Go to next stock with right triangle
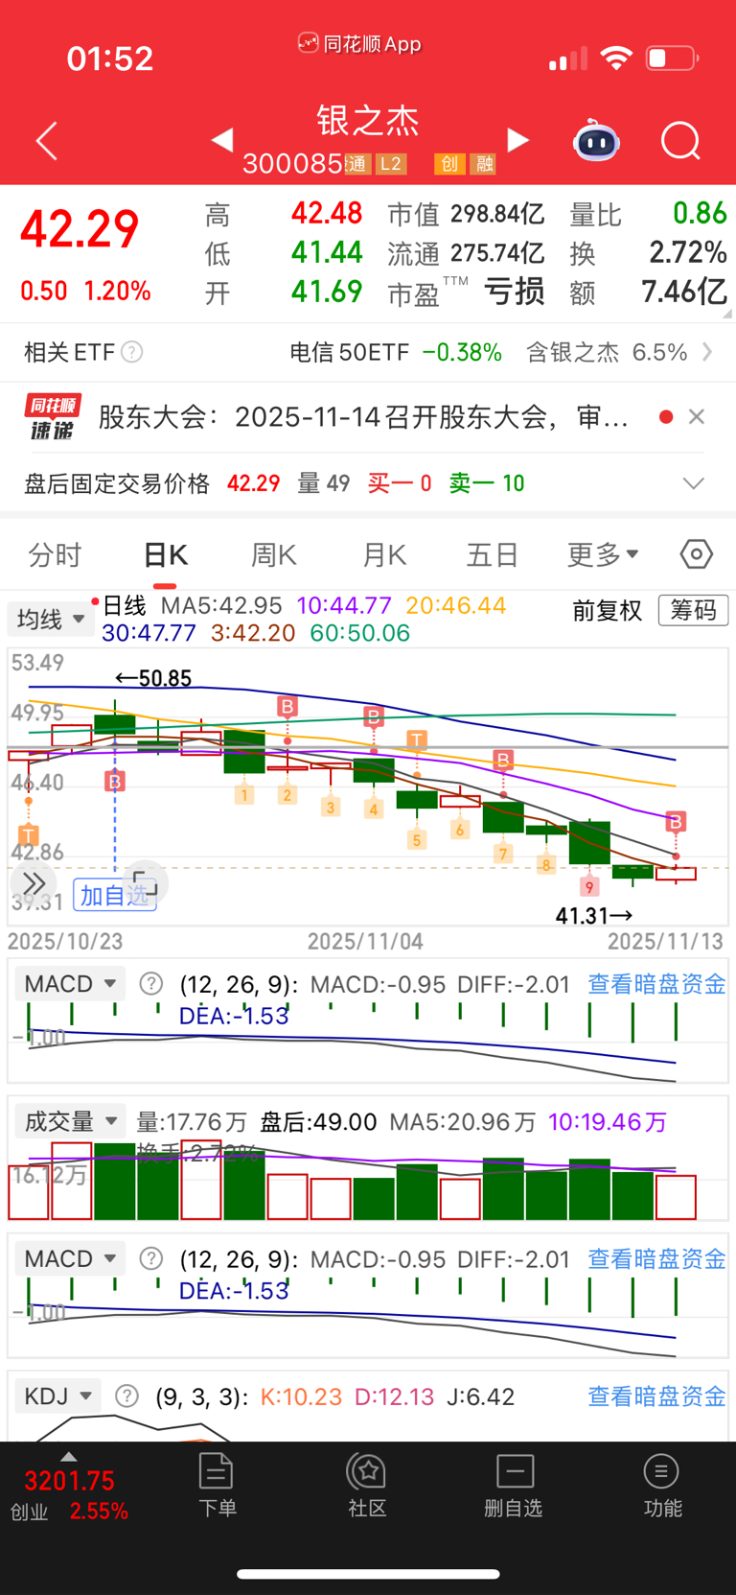Image resolution: width=736 pixels, height=1595 pixels. (x=517, y=140)
